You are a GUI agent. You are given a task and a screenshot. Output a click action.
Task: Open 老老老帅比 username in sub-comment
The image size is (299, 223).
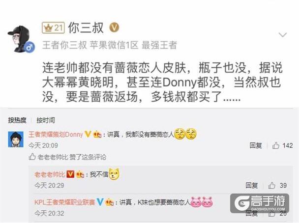[50, 174]
